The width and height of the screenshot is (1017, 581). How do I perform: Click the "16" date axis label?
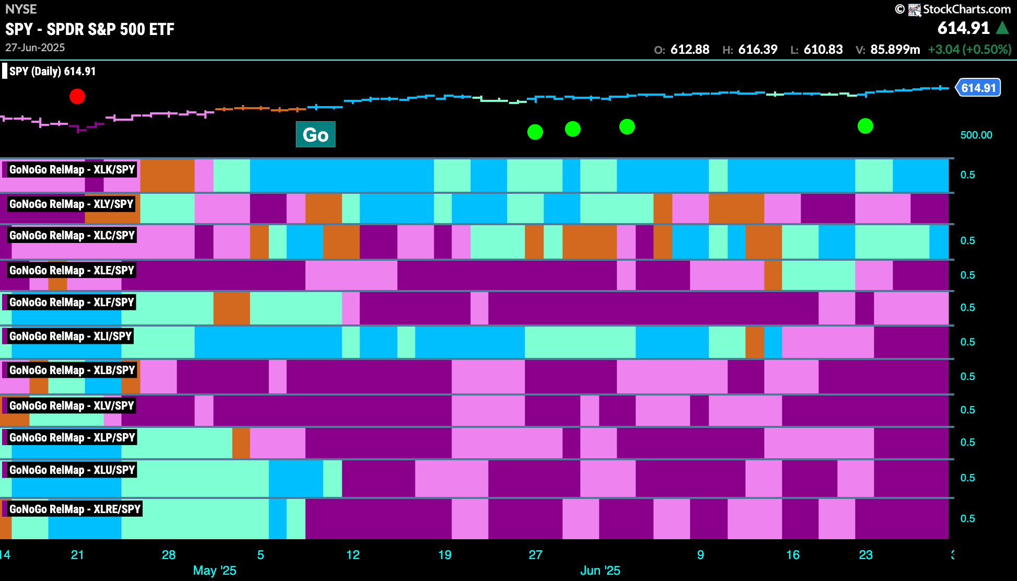(x=793, y=554)
